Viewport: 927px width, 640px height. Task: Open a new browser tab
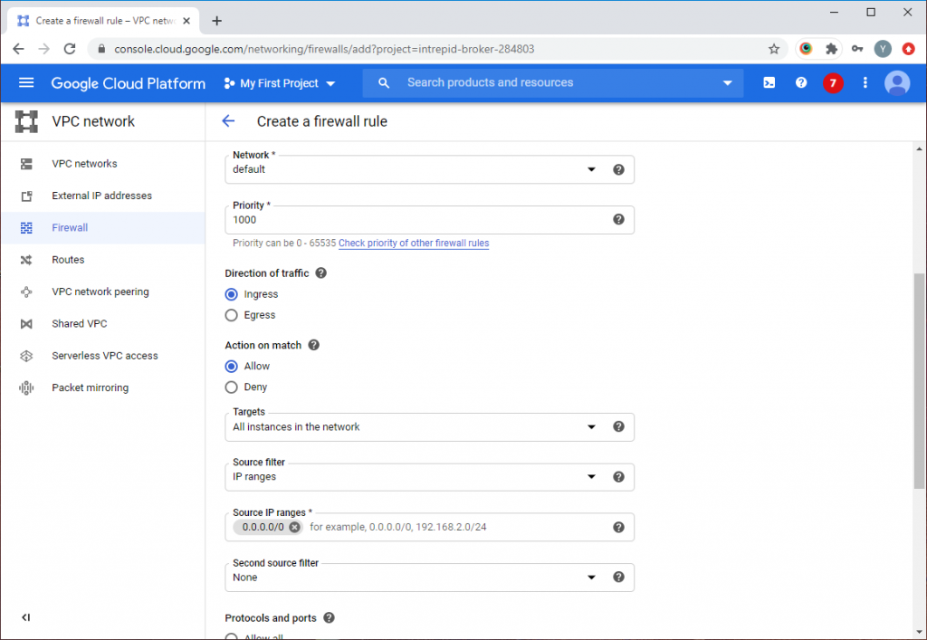pos(217,21)
